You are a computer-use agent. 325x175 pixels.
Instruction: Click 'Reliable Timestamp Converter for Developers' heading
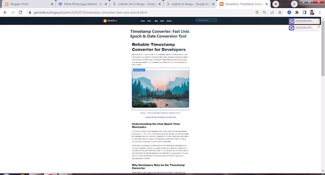tap(159, 47)
